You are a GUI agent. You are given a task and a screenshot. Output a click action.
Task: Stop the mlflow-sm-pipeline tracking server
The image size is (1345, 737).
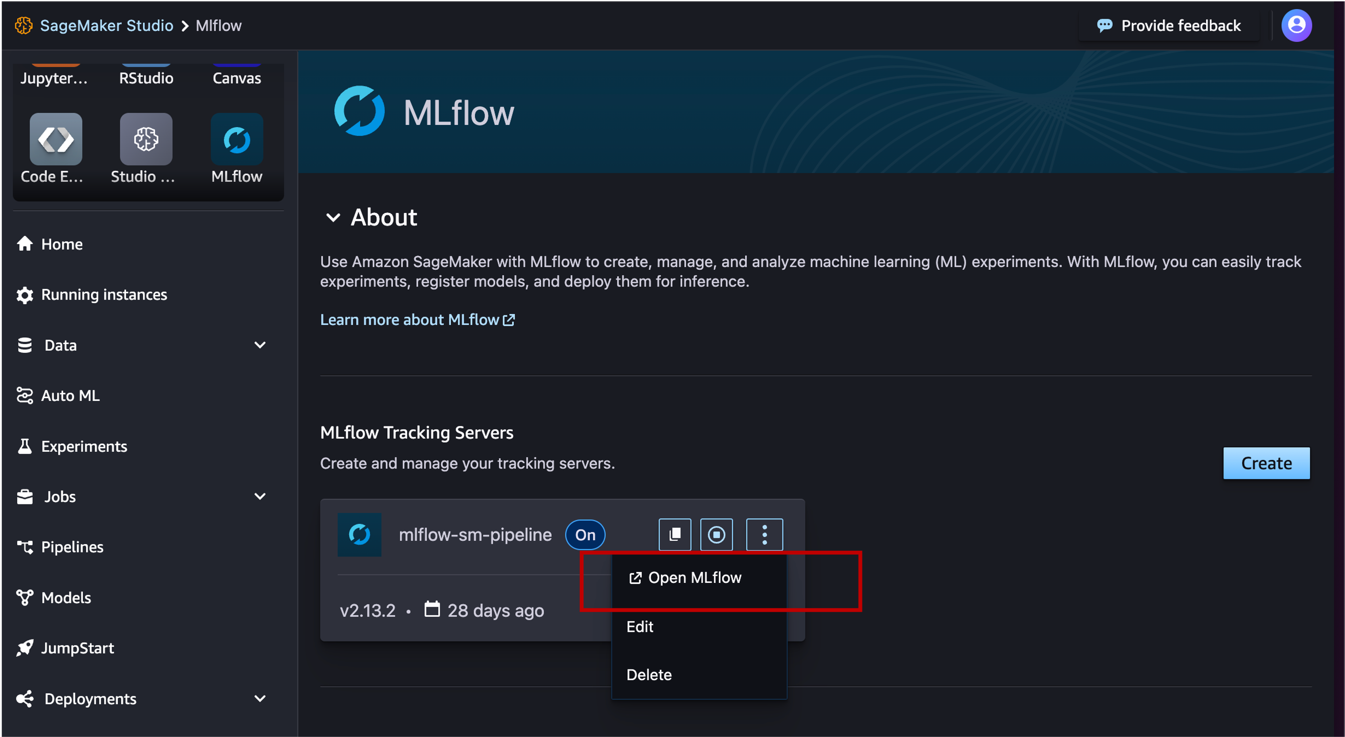(716, 535)
